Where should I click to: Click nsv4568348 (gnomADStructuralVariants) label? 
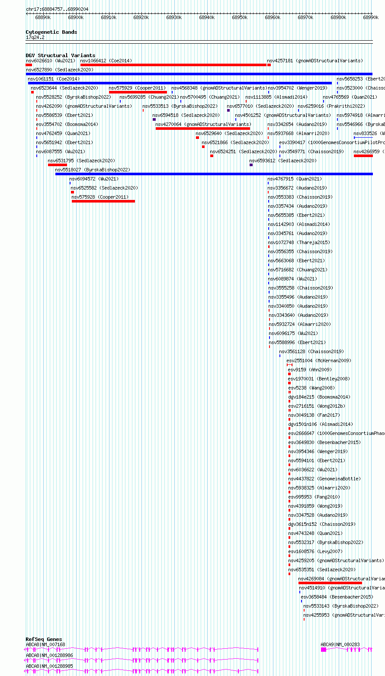point(219,88)
